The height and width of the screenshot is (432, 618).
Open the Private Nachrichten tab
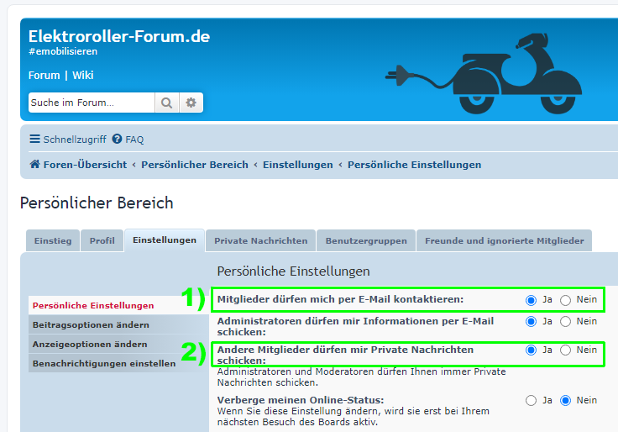click(260, 240)
